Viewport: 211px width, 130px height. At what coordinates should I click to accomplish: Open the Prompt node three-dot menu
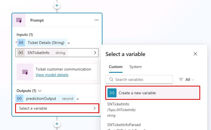(96, 20)
